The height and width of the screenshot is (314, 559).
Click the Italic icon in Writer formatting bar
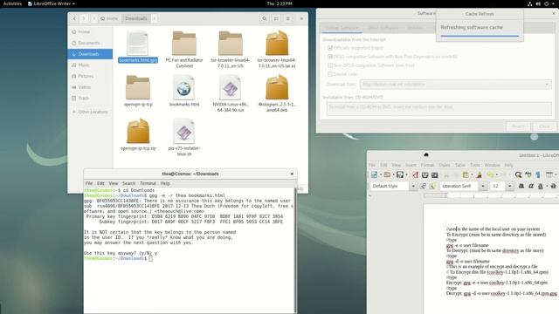(531, 186)
